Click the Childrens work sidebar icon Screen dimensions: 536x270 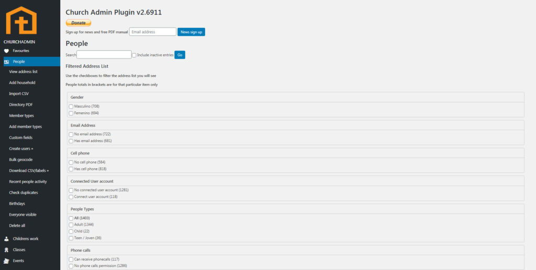click(6, 239)
